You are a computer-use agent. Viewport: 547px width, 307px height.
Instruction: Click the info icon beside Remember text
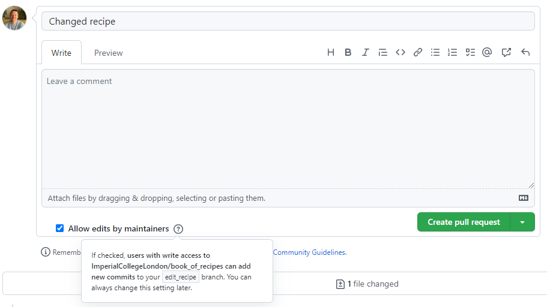pyautogui.click(x=46, y=252)
